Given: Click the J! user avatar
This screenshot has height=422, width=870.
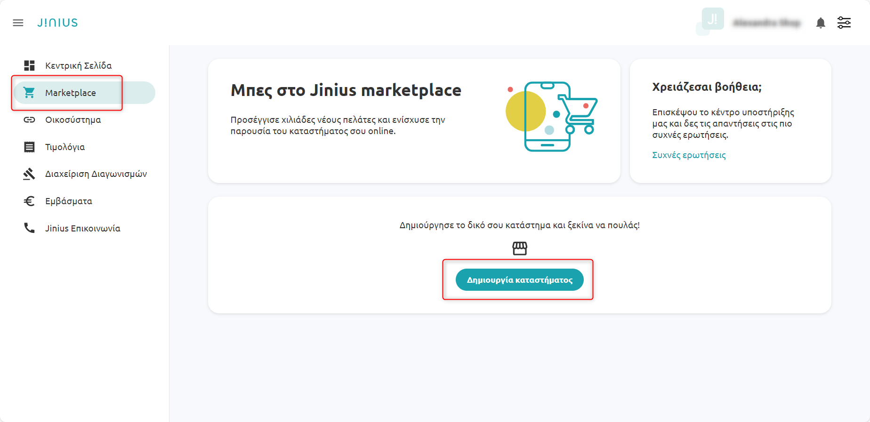Looking at the screenshot, I should [x=712, y=19].
